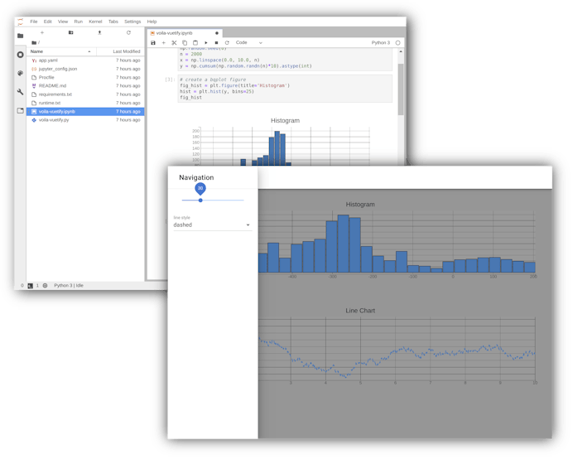Cut the selected cell
This screenshot has width=573, height=464.
point(175,43)
